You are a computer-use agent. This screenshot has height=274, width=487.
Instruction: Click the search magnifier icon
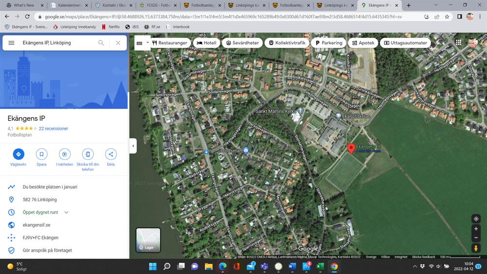(101, 43)
